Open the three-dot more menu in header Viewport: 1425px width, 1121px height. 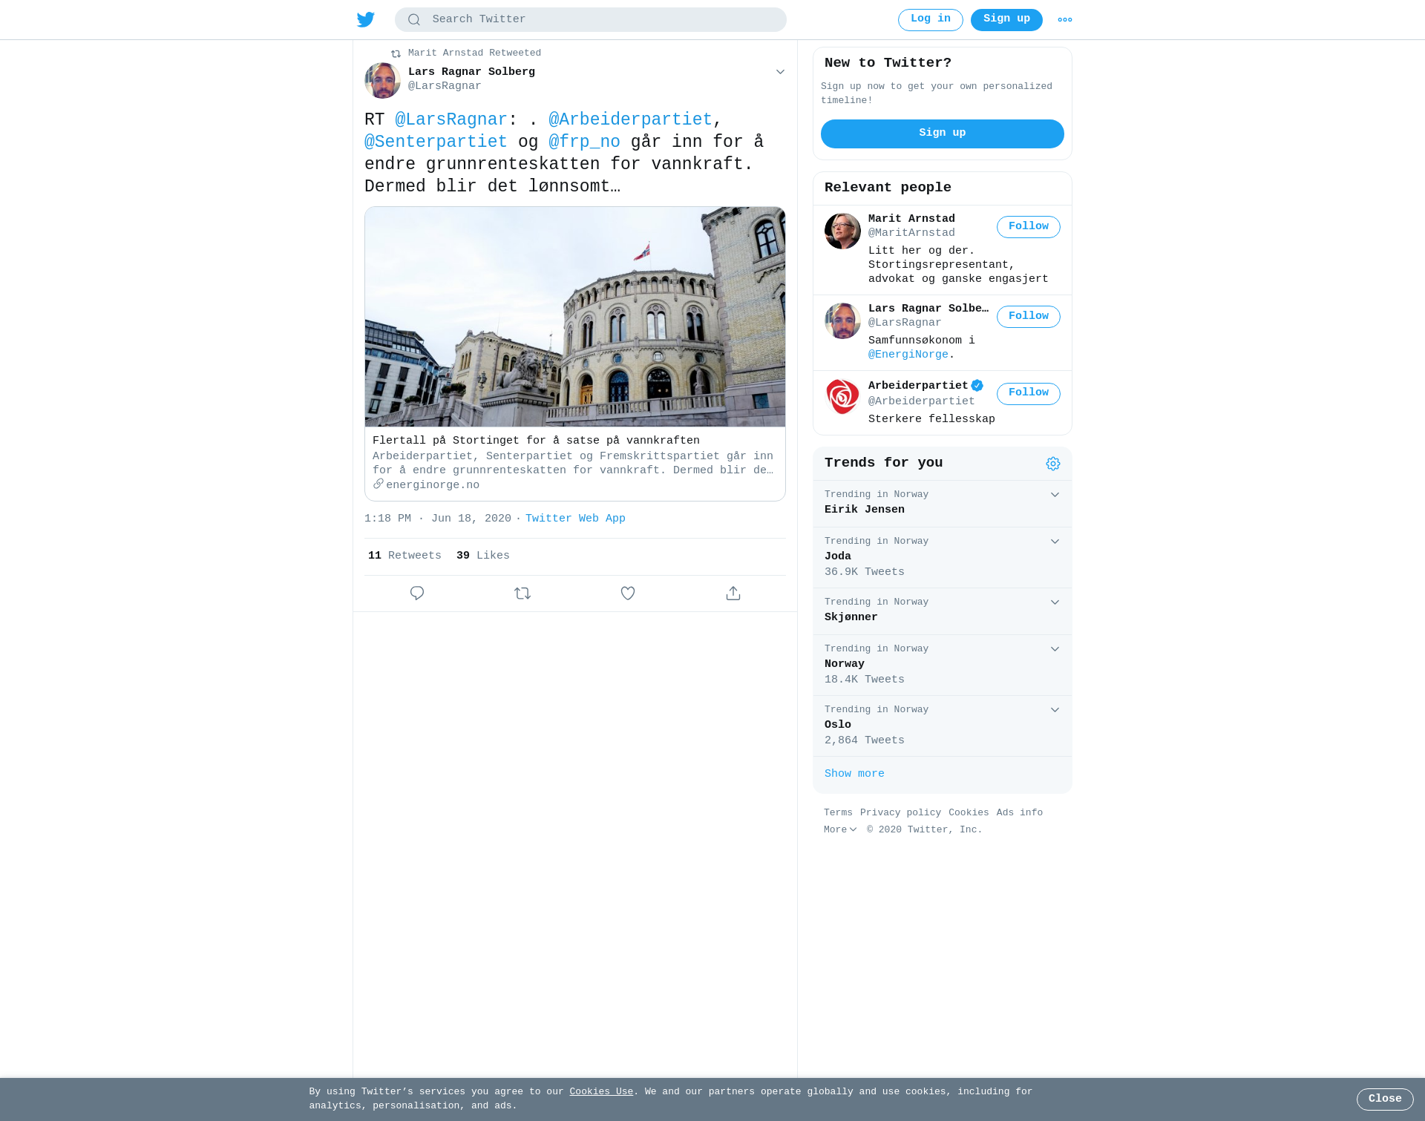coord(1065,20)
